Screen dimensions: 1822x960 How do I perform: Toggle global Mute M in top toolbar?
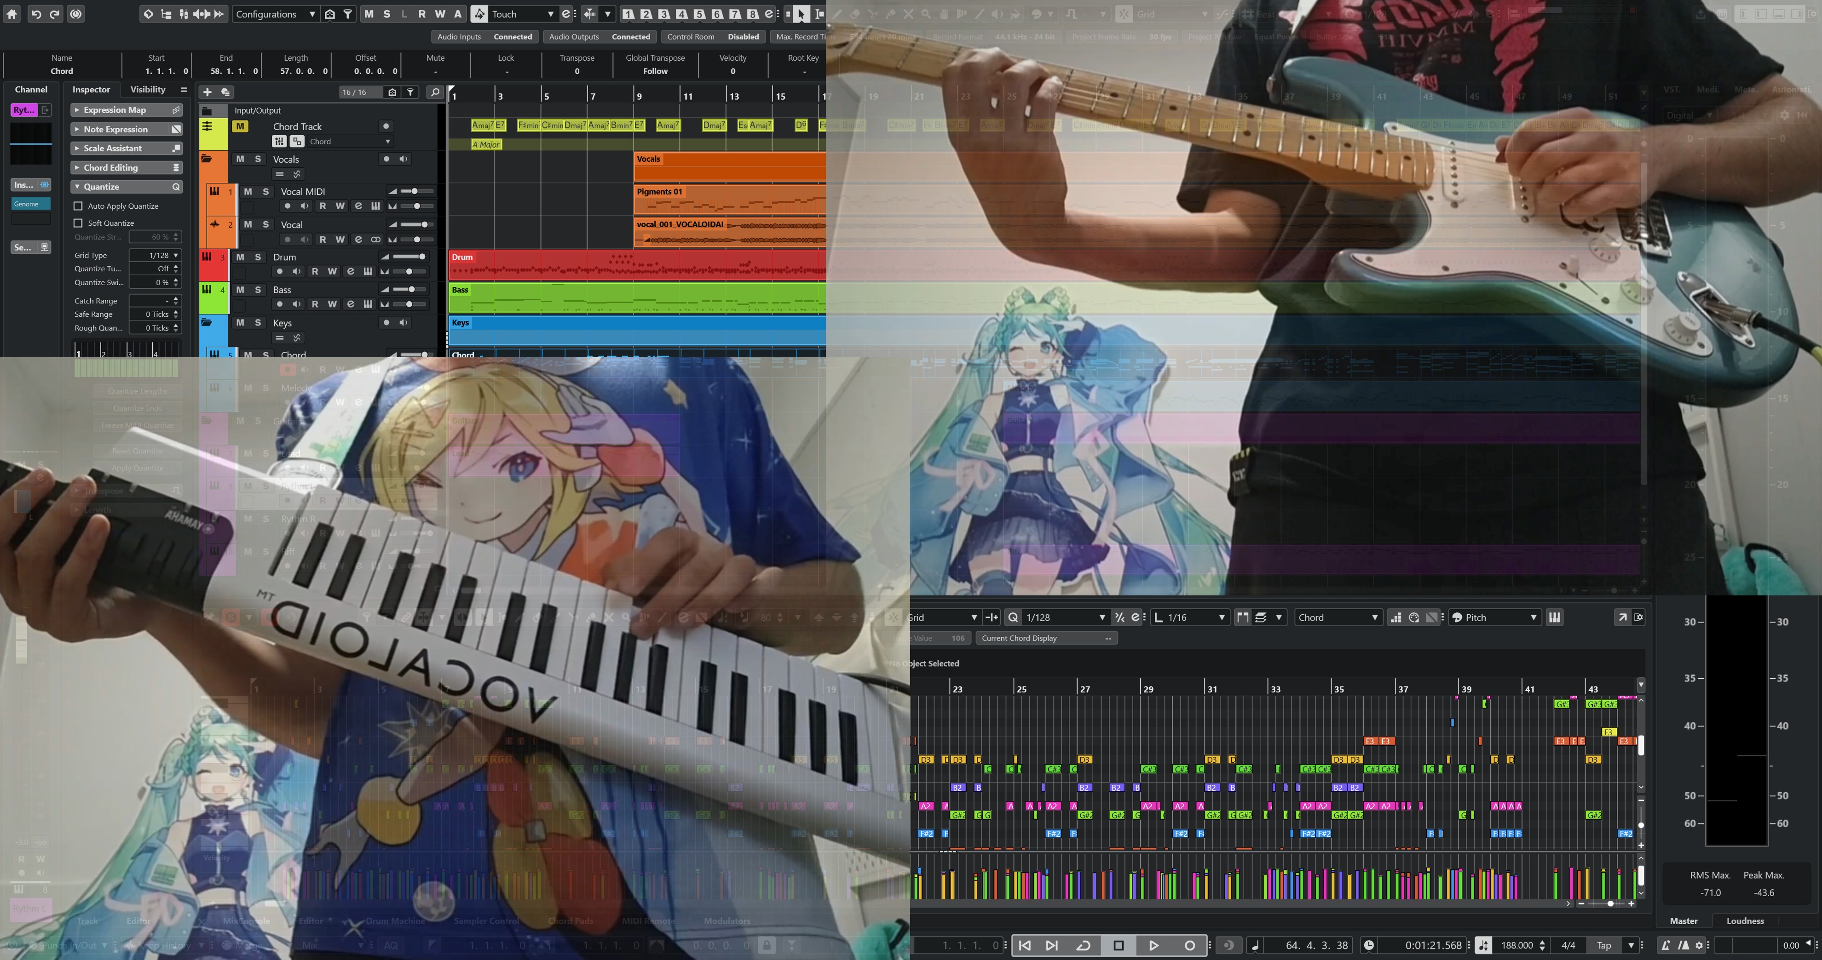click(x=369, y=14)
